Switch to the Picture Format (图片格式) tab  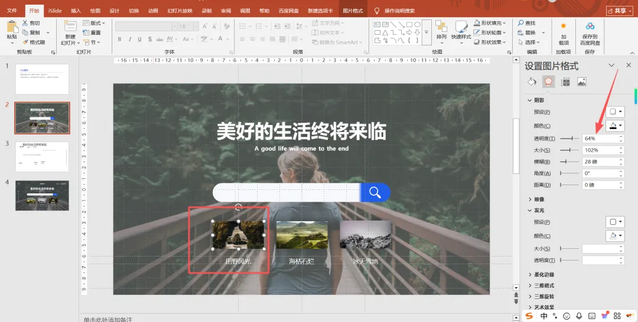(353, 11)
